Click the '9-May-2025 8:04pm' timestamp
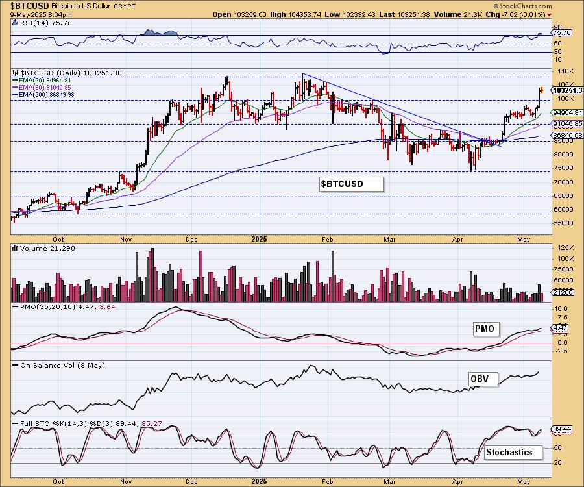The height and width of the screenshot is (487, 584). pos(41,15)
